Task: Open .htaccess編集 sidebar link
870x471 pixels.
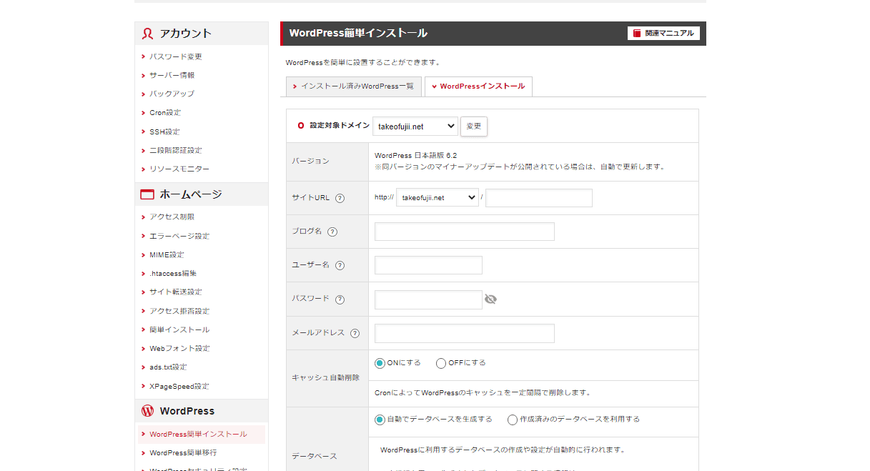Action: point(173,273)
